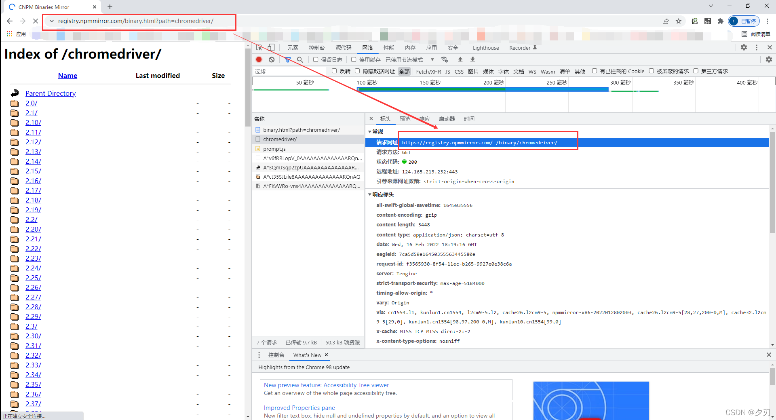Open DevTools settings gear
The width and height of the screenshot is (776, 420).
click(744, 47)
